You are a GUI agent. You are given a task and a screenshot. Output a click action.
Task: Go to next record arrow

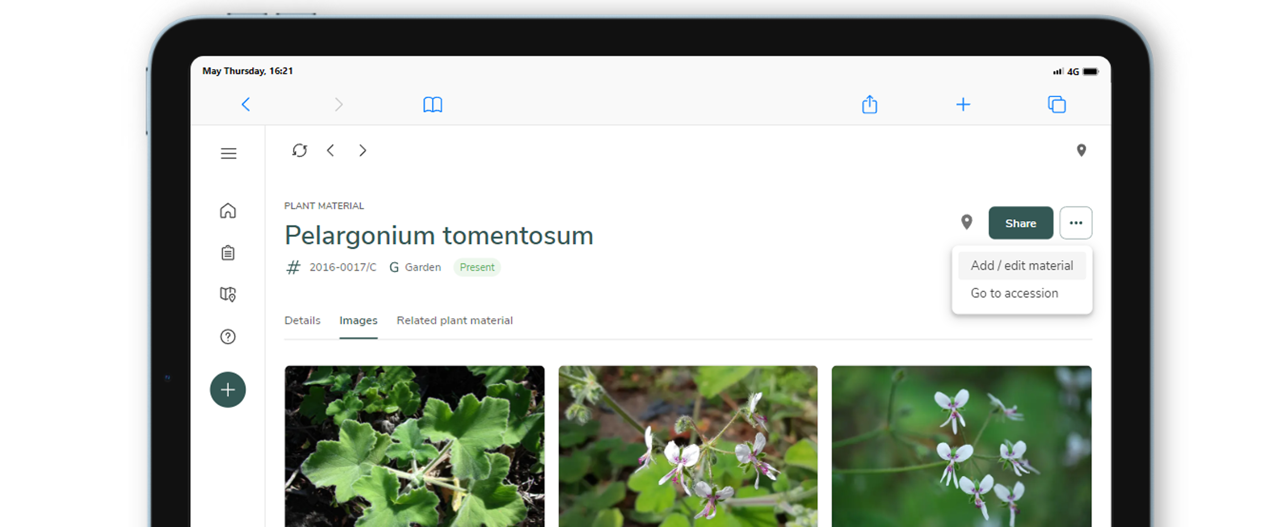362,150
